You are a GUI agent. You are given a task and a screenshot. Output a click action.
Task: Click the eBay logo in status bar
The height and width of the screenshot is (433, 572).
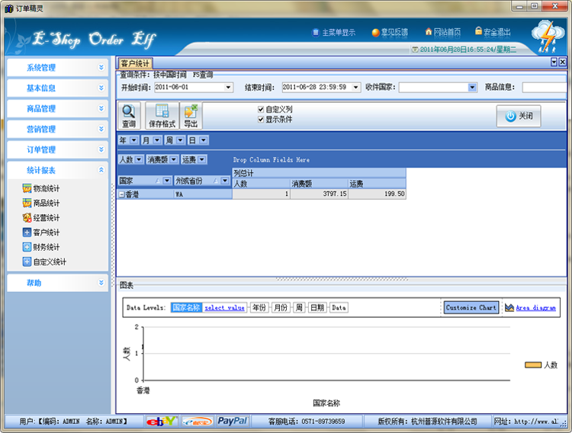coord(162,422)
